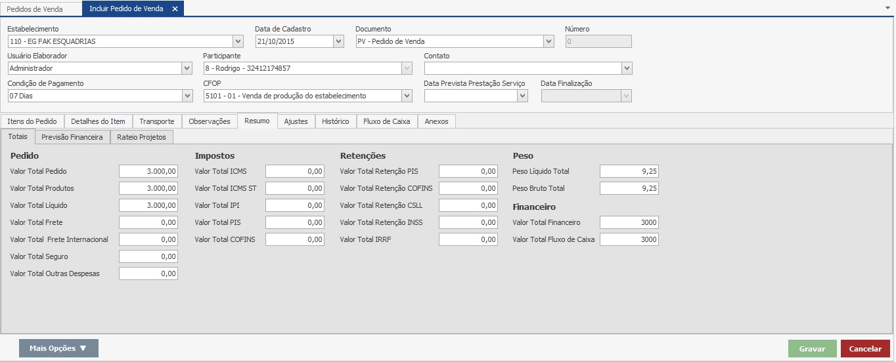Open Data Prevista Prestação Serviço date picker
The width and height of the screenshot is (896, 362).
(x=522, y=96)
